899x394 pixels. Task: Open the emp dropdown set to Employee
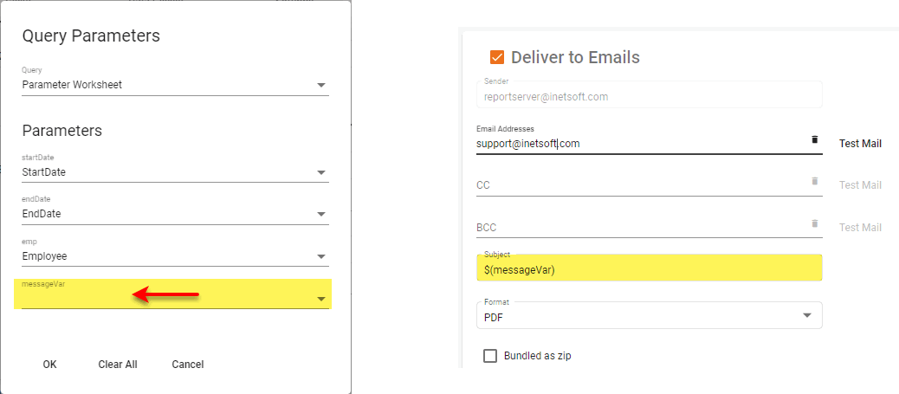pyautogui.click(x=321, y=256)
